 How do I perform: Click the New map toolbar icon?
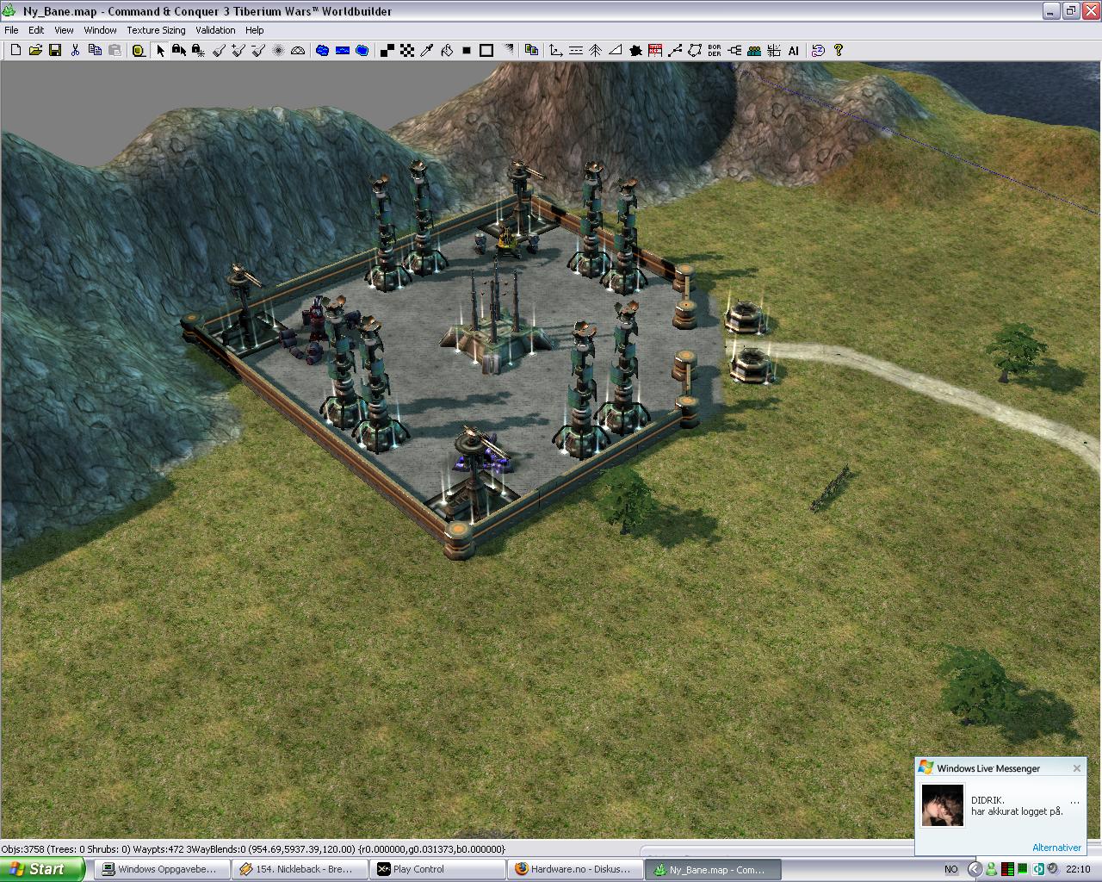point(15,51)
